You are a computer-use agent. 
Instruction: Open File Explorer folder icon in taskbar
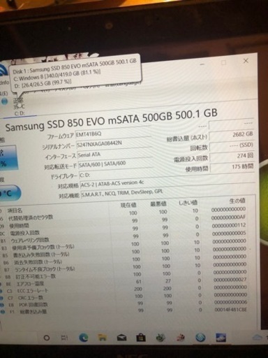point(102,338)
